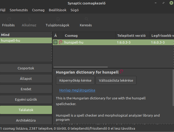Minimize the Synaptic window
Image resolution: width=174 pixels, height=132 pixels.
tap(156, 3)
